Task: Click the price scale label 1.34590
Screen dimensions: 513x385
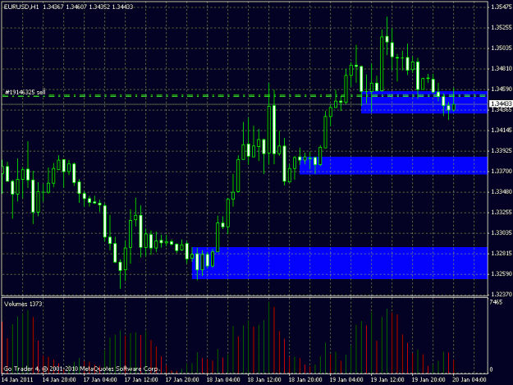Action: [x=502, y=89]
